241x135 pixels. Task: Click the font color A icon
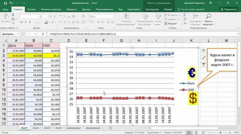(53, 22)
